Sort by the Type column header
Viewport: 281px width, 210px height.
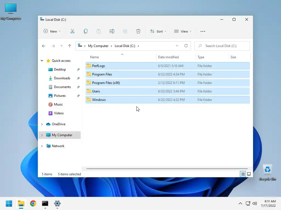tap(201, 57)
